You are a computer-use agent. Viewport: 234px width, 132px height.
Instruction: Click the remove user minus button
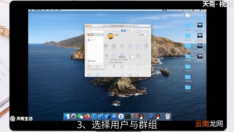click(x=90, y=64)
